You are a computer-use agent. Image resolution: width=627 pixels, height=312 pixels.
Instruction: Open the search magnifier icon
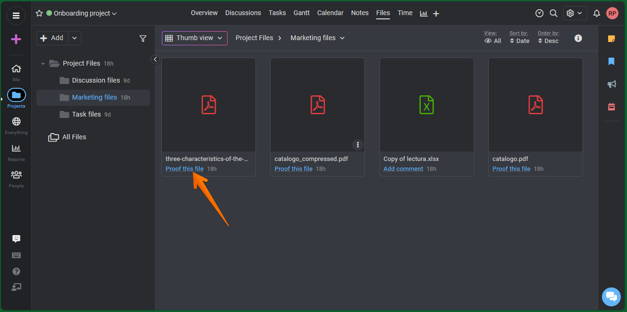pos(553,13)
